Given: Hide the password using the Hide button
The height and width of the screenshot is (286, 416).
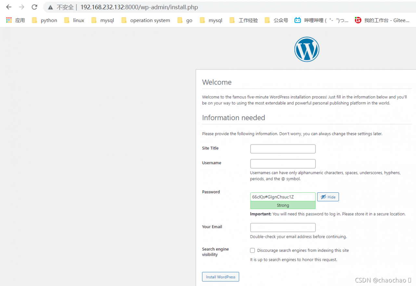Looking at the screenshot, I should pos(328,197).
